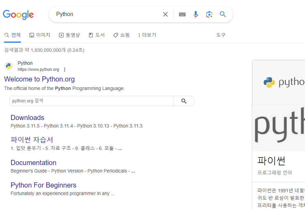Select the 전체 tab
Screen dimensions: 305x209
click(13, 35)
